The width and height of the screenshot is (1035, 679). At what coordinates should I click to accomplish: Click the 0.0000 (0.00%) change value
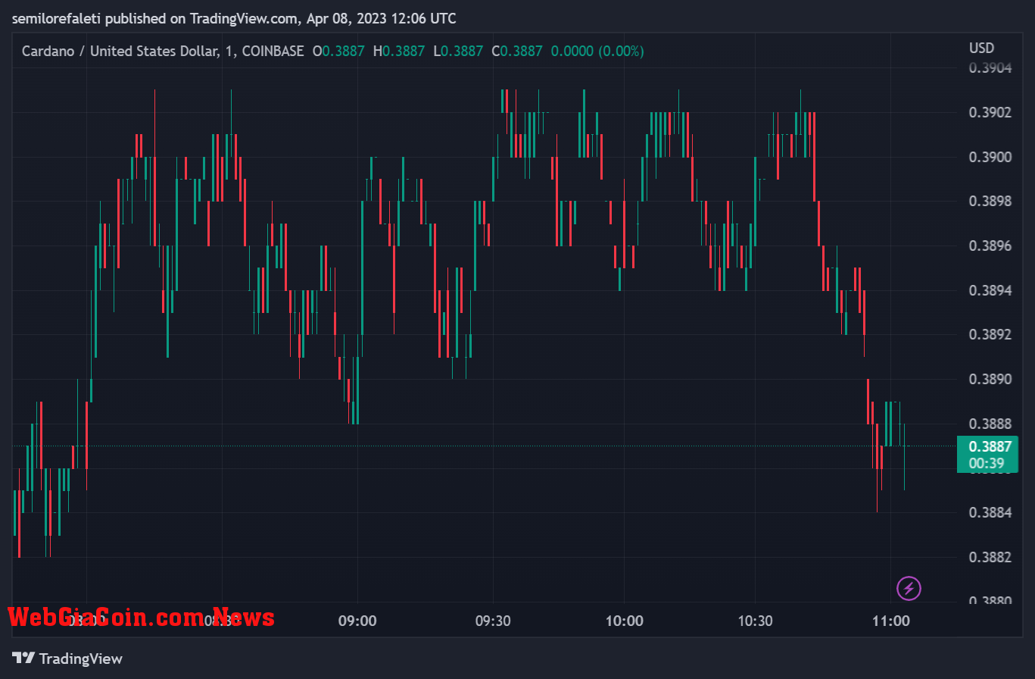coord(597,51)
